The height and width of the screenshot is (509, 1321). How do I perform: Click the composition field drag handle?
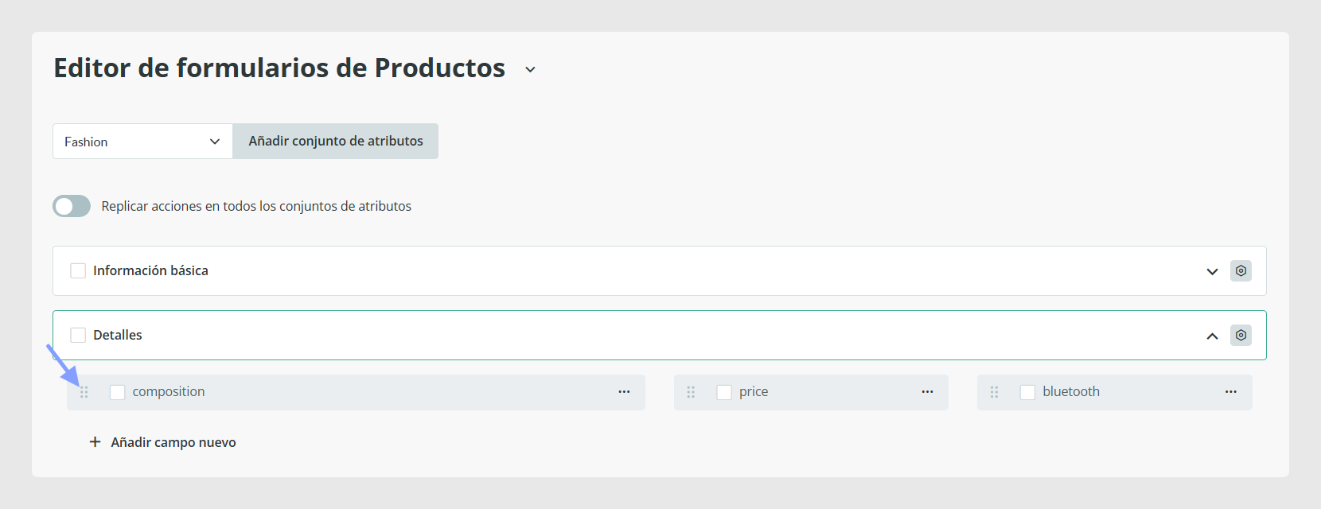coord(84,392)
